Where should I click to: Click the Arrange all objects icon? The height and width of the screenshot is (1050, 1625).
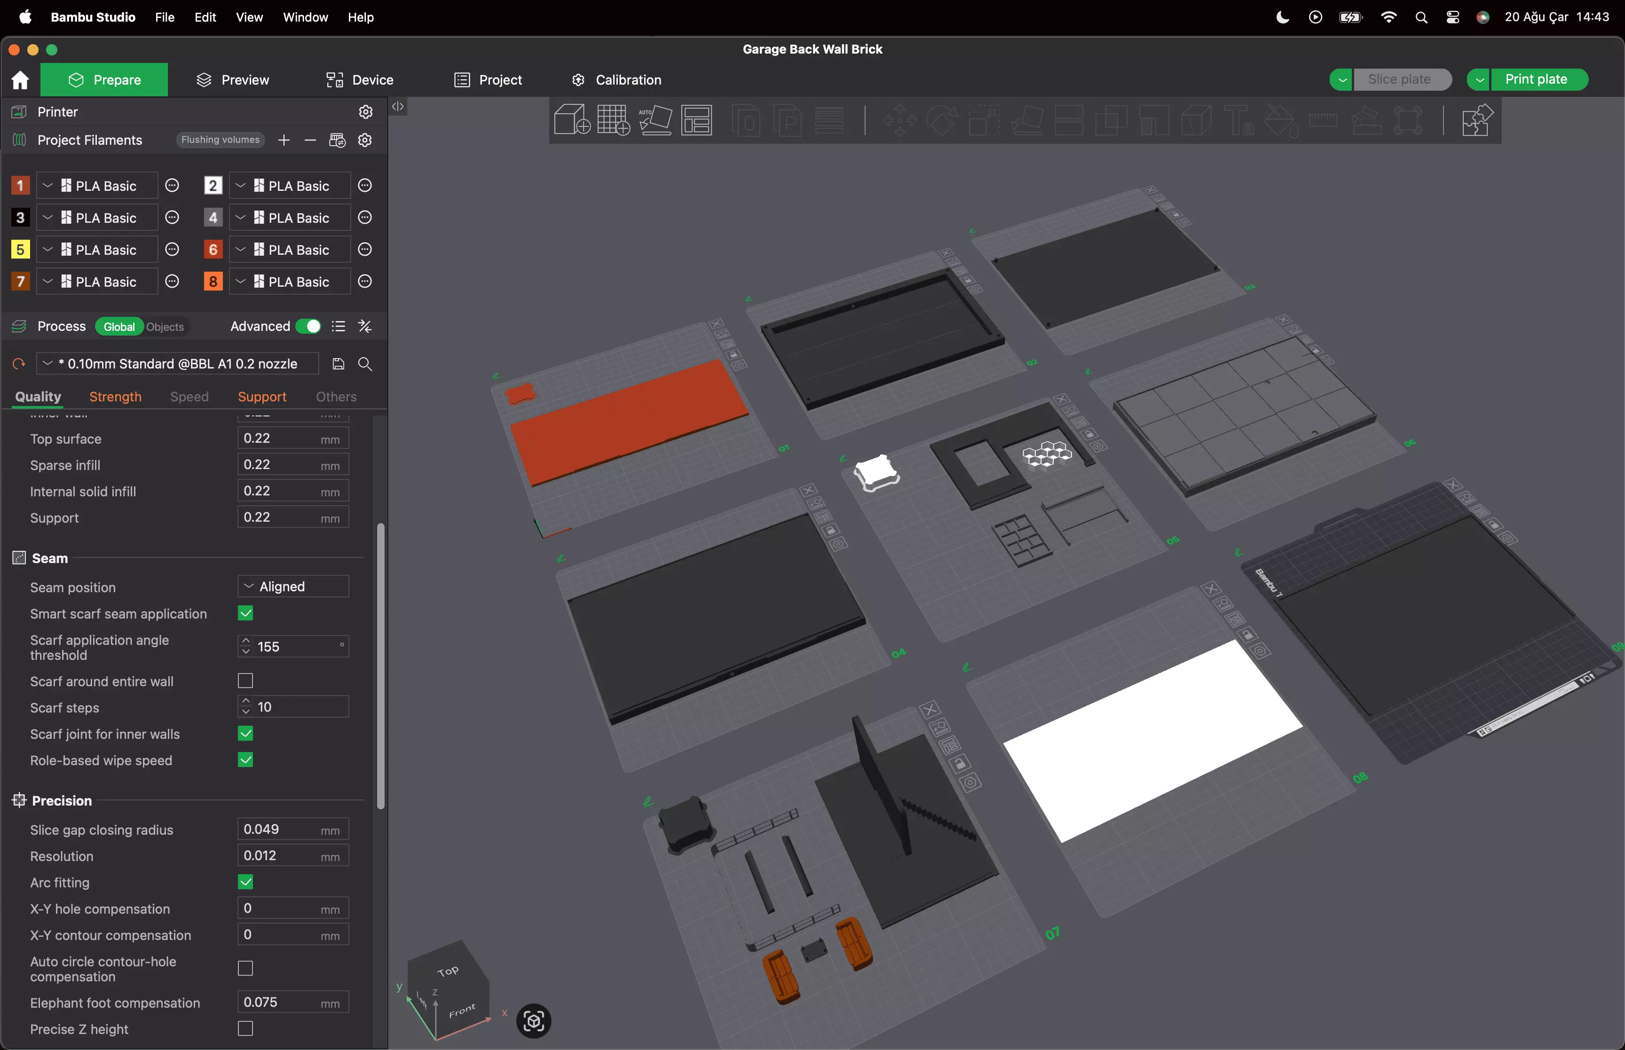[697, 120]
